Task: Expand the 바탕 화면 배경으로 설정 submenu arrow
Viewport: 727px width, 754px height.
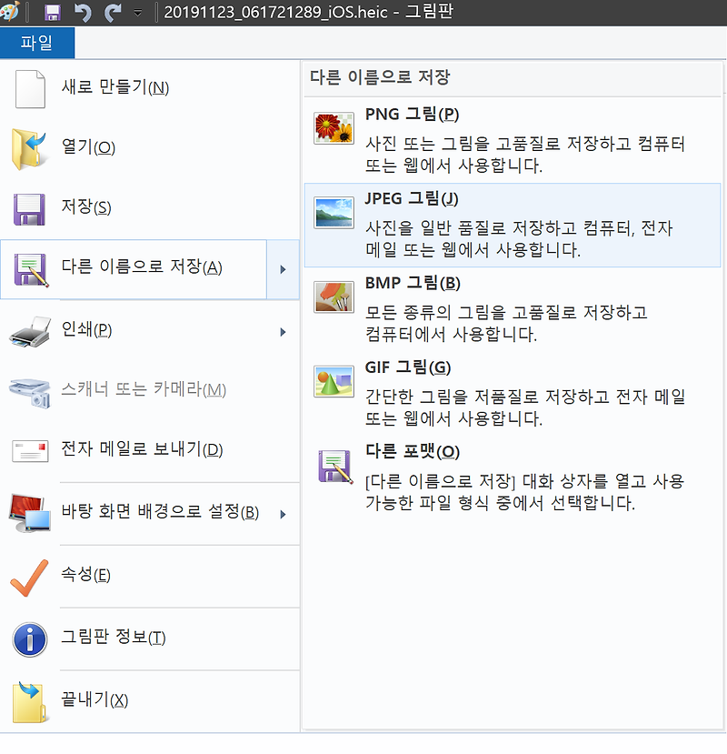Action: [x=283, y=514]
